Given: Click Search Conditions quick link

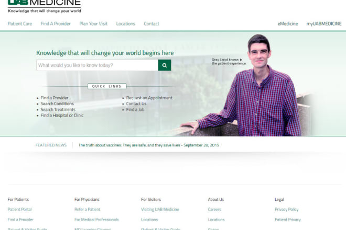Looking at the screenshot, I should (x=57, y=103).
